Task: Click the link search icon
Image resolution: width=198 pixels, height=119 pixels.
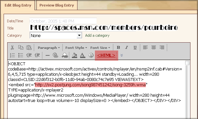Action: pos(65,55)
